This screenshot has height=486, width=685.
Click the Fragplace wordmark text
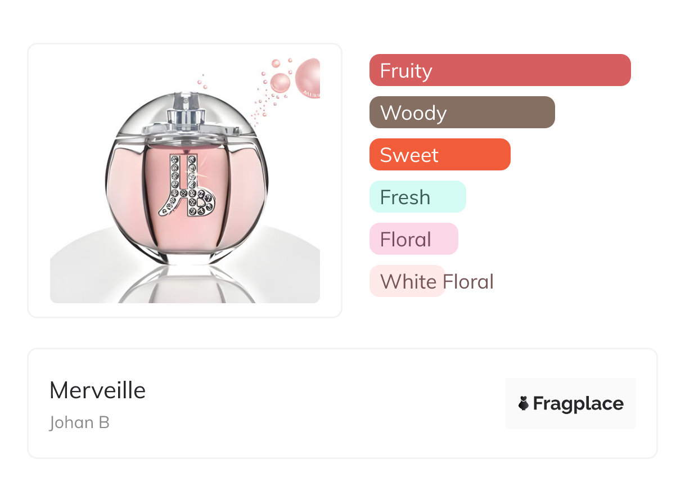pos(578,403)
